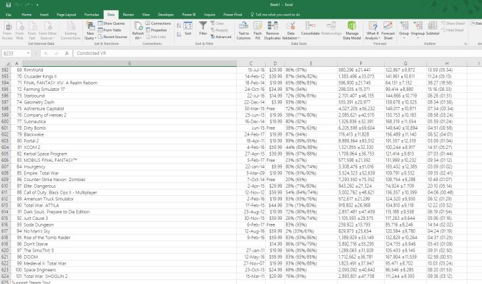Sort A to Z ascending
This screenshot has width=482, height=284.
[x=179, y=26]
